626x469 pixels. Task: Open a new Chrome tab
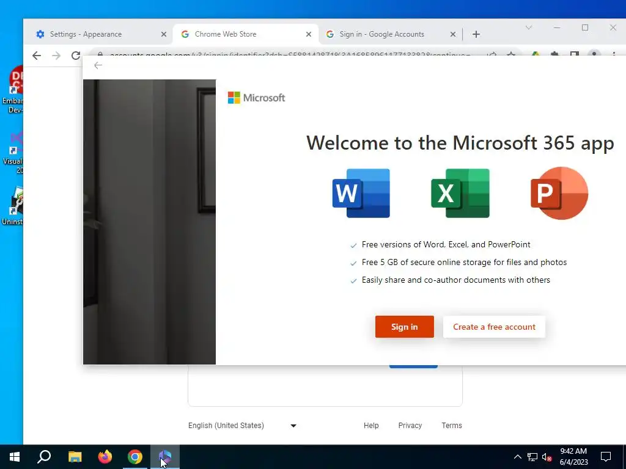click(476, 34)
